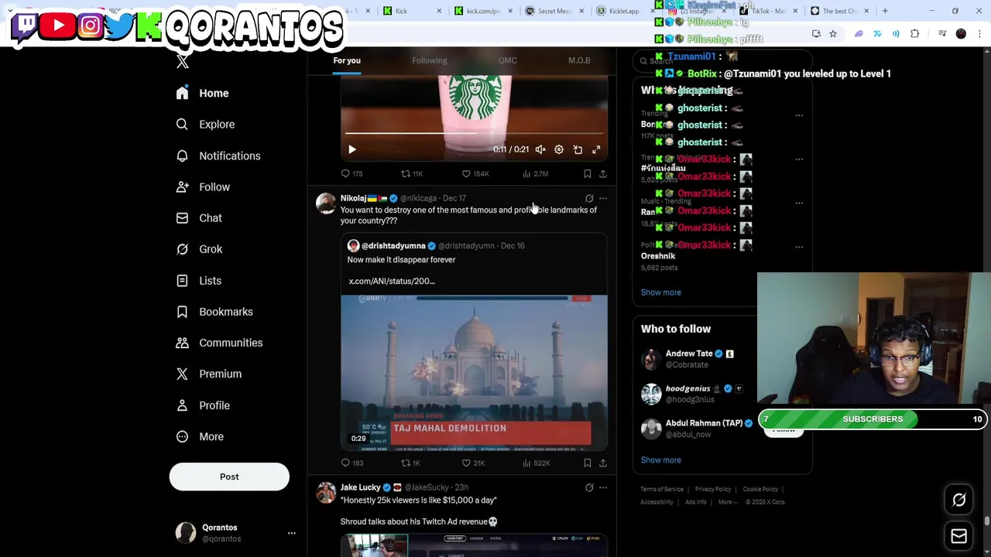The height and width of the screenshot is (557, 991).
Task: Play the Taj Mahal Demolition video
Action: [474, 372]
